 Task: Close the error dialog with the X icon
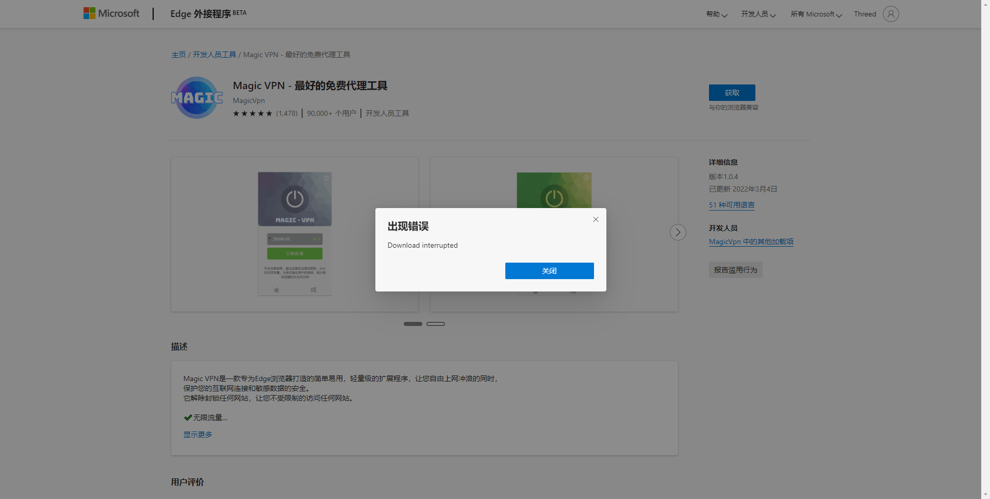(596, 219)
